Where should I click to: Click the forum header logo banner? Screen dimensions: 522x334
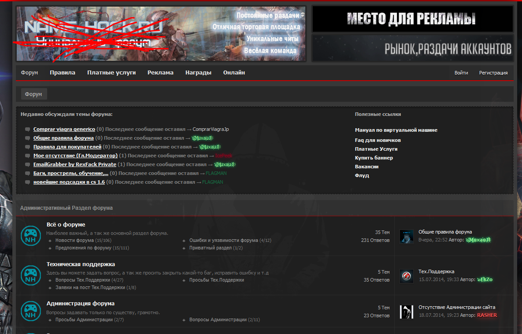(x=161, y=33)
